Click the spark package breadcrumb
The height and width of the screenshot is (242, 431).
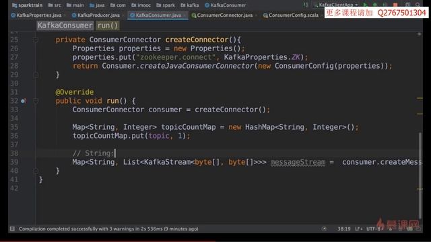tap(166, 5)
